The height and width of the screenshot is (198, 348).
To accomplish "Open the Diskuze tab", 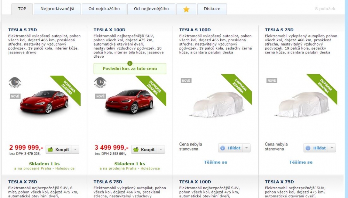I will point(212,9).
